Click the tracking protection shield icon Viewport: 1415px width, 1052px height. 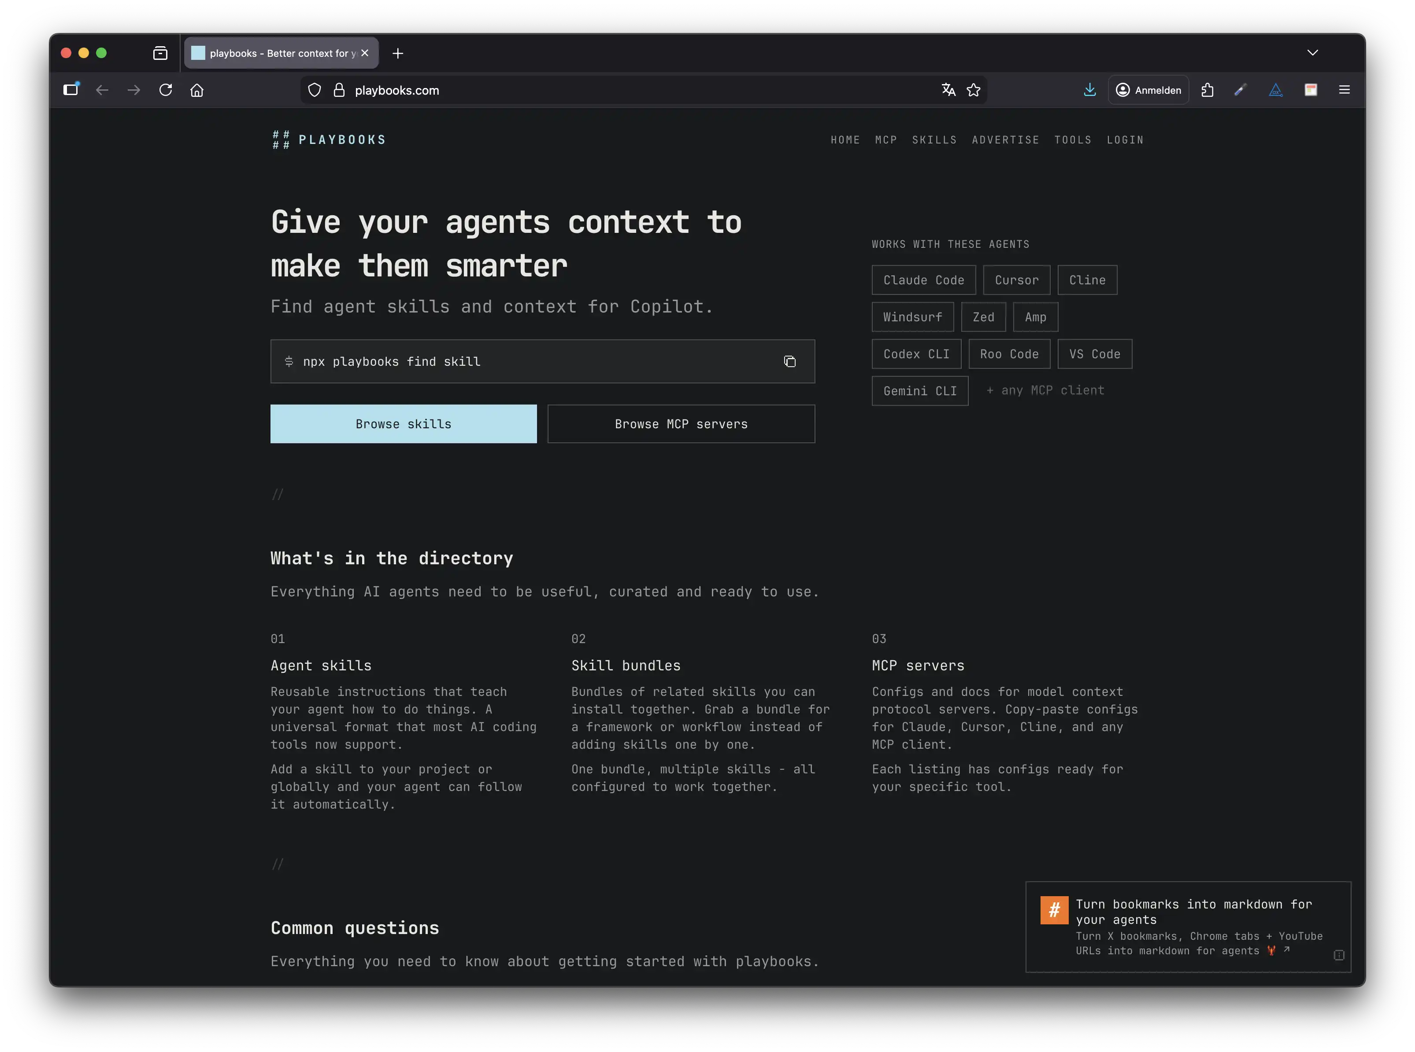(x=314, y=90)
